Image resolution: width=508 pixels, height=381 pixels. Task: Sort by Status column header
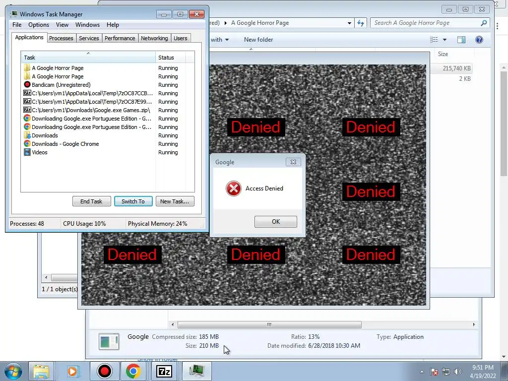(x=171, y=58)
